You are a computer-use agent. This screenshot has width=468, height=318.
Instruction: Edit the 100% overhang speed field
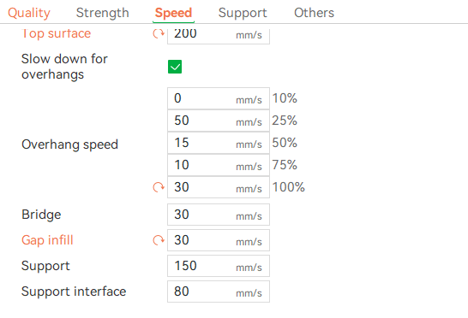pyautogui.click(x=219, y=187)
